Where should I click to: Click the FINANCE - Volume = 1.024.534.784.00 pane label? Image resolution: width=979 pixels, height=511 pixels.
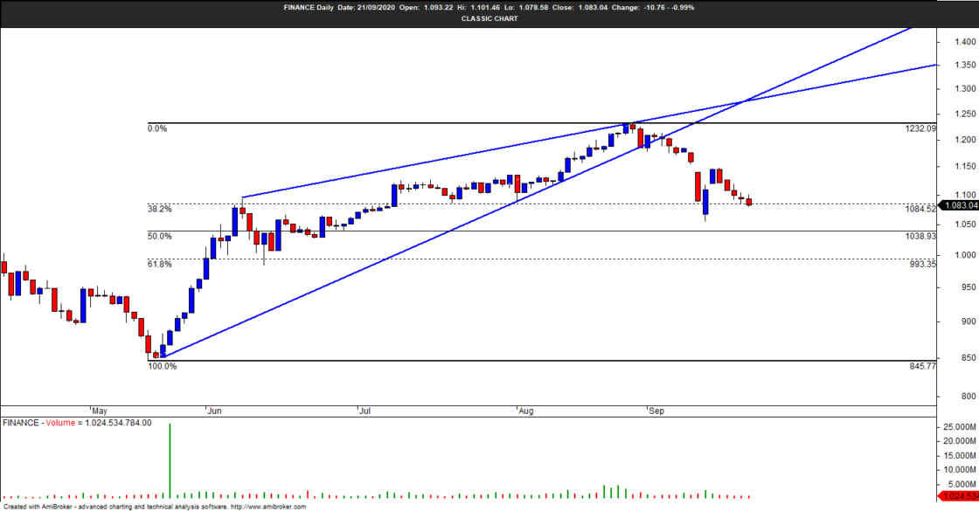77,423
